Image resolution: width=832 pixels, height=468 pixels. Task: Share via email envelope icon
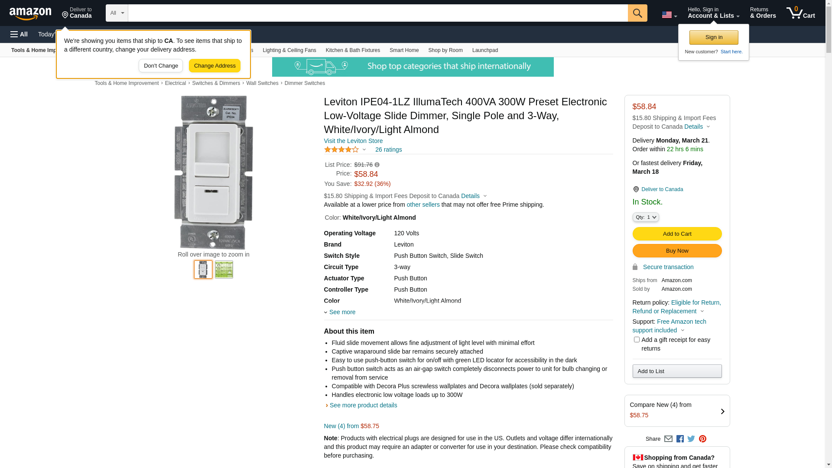pyautogui.click(x=668, y=439)
